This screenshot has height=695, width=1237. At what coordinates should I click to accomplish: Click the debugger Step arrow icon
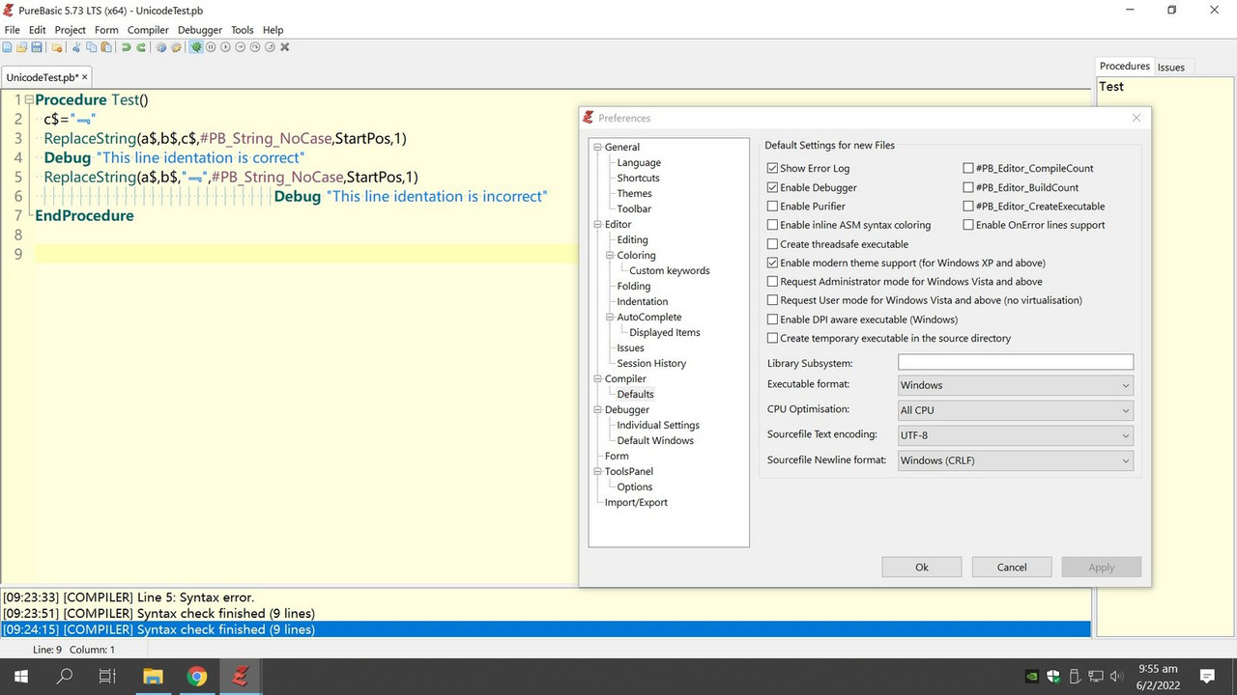[241, 47]
